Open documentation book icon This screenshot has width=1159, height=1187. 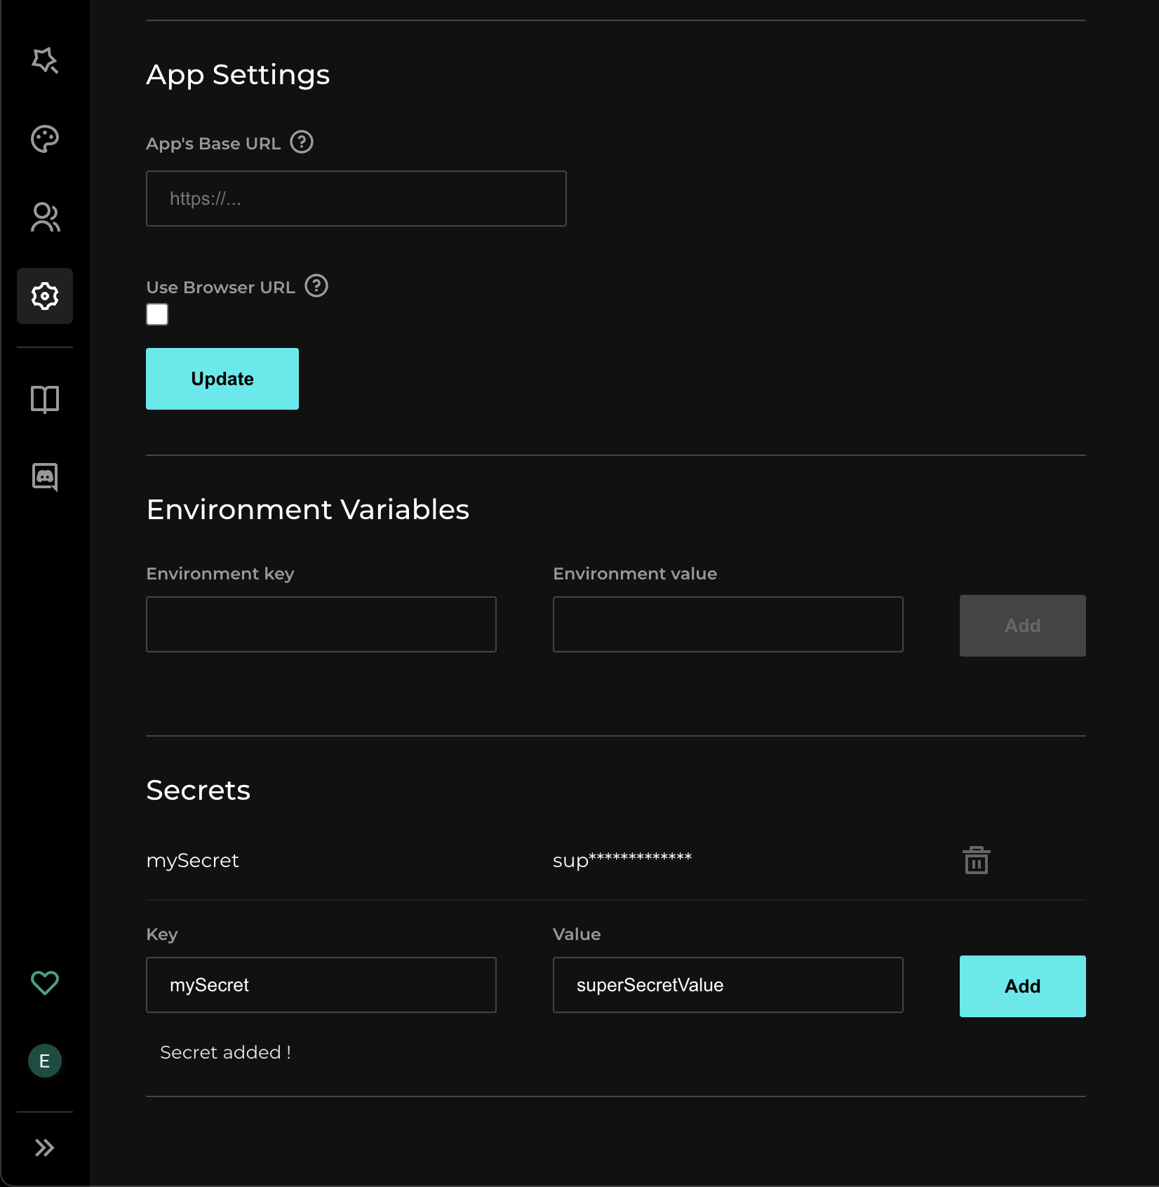click(x=45, y=399)
